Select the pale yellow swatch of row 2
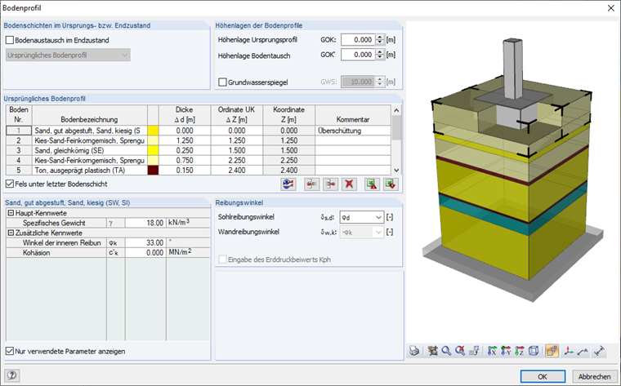Image resolution: width=621 pixels, height=386 pixels. (x=153, y=140)
